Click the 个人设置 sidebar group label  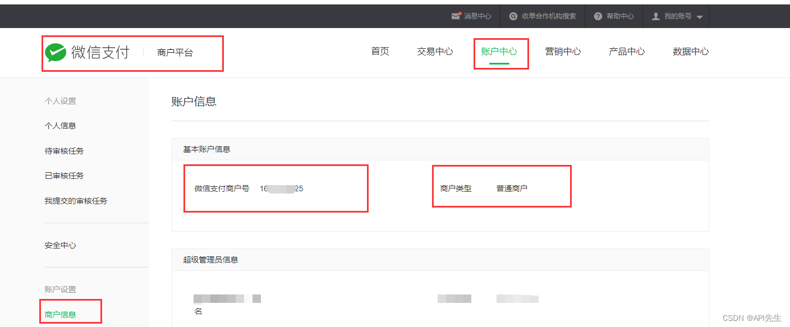pos(61,101)
